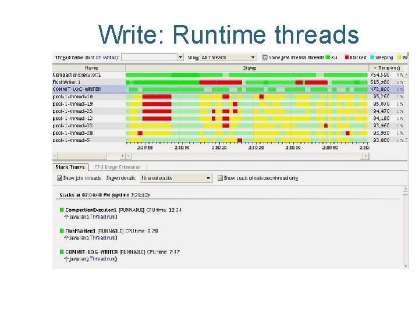Enable Show JVM internal threads checkbox
The height and width of the screenshot is (314, 419).
(x=265, y=58)
